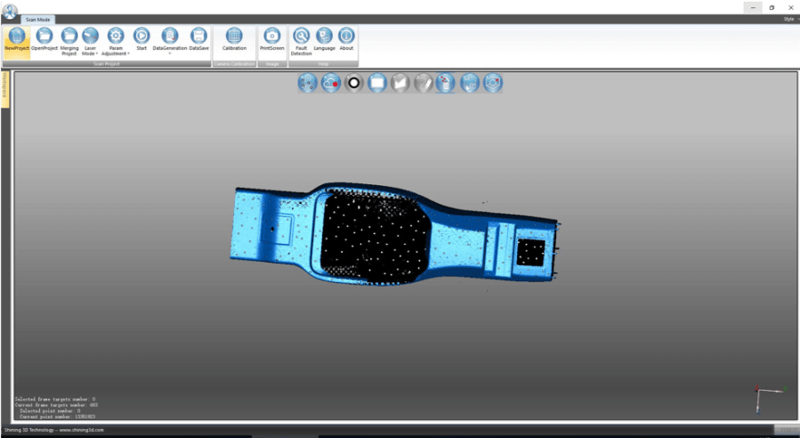Screen dimensions: 800x438
Task: Open an existing project with OpenProject
Action: click(44, 40)
